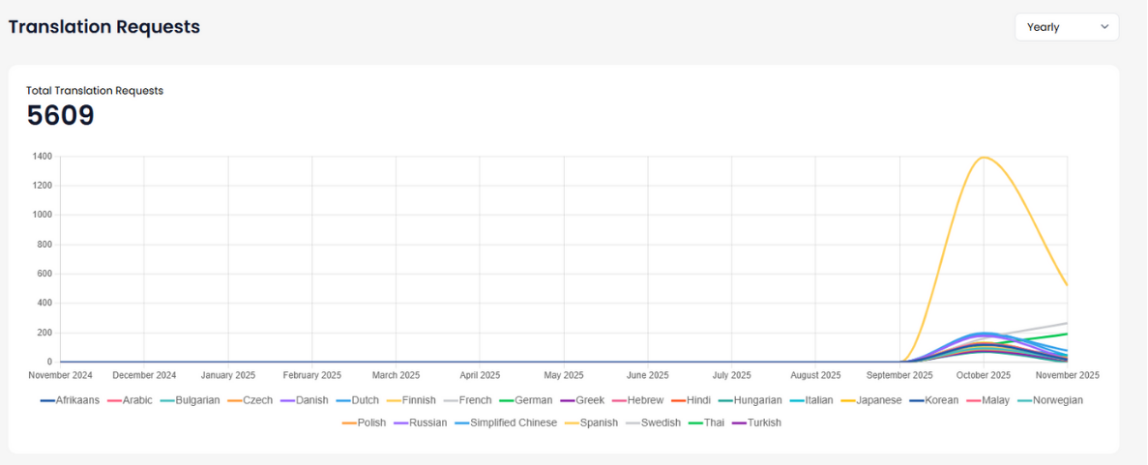
Task: Click the April 2025 axis label
Action: (480, 375)
